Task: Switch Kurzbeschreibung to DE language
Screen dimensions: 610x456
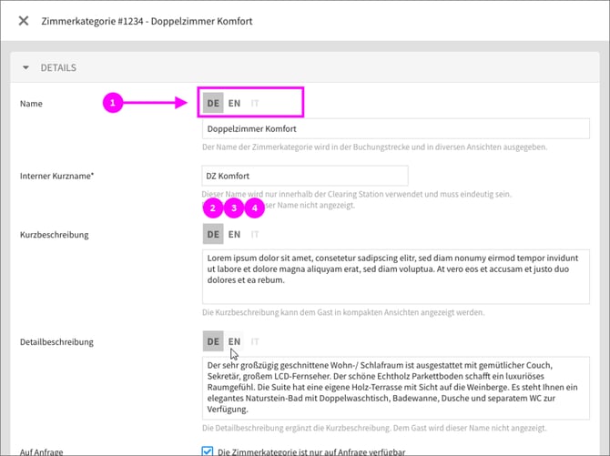Action: point(213,234)
